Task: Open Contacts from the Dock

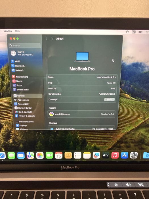Action: [68, 155]
